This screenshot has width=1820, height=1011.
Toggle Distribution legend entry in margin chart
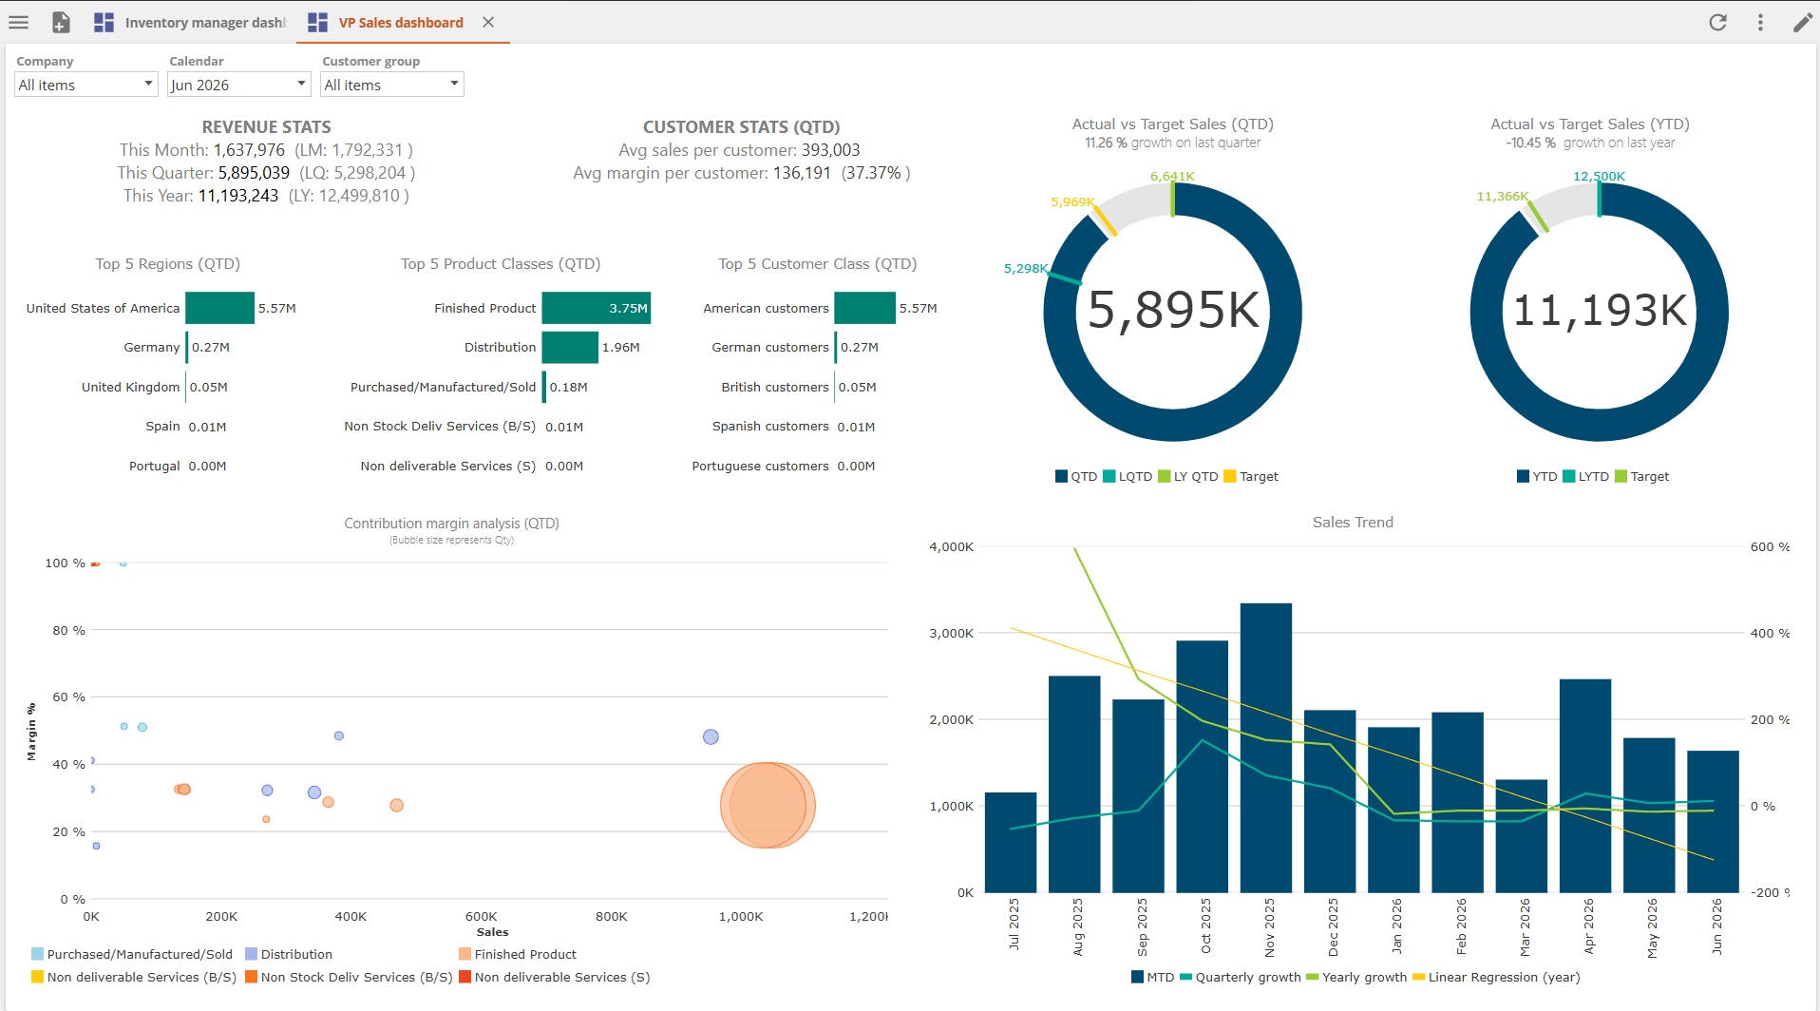[289, 954]
